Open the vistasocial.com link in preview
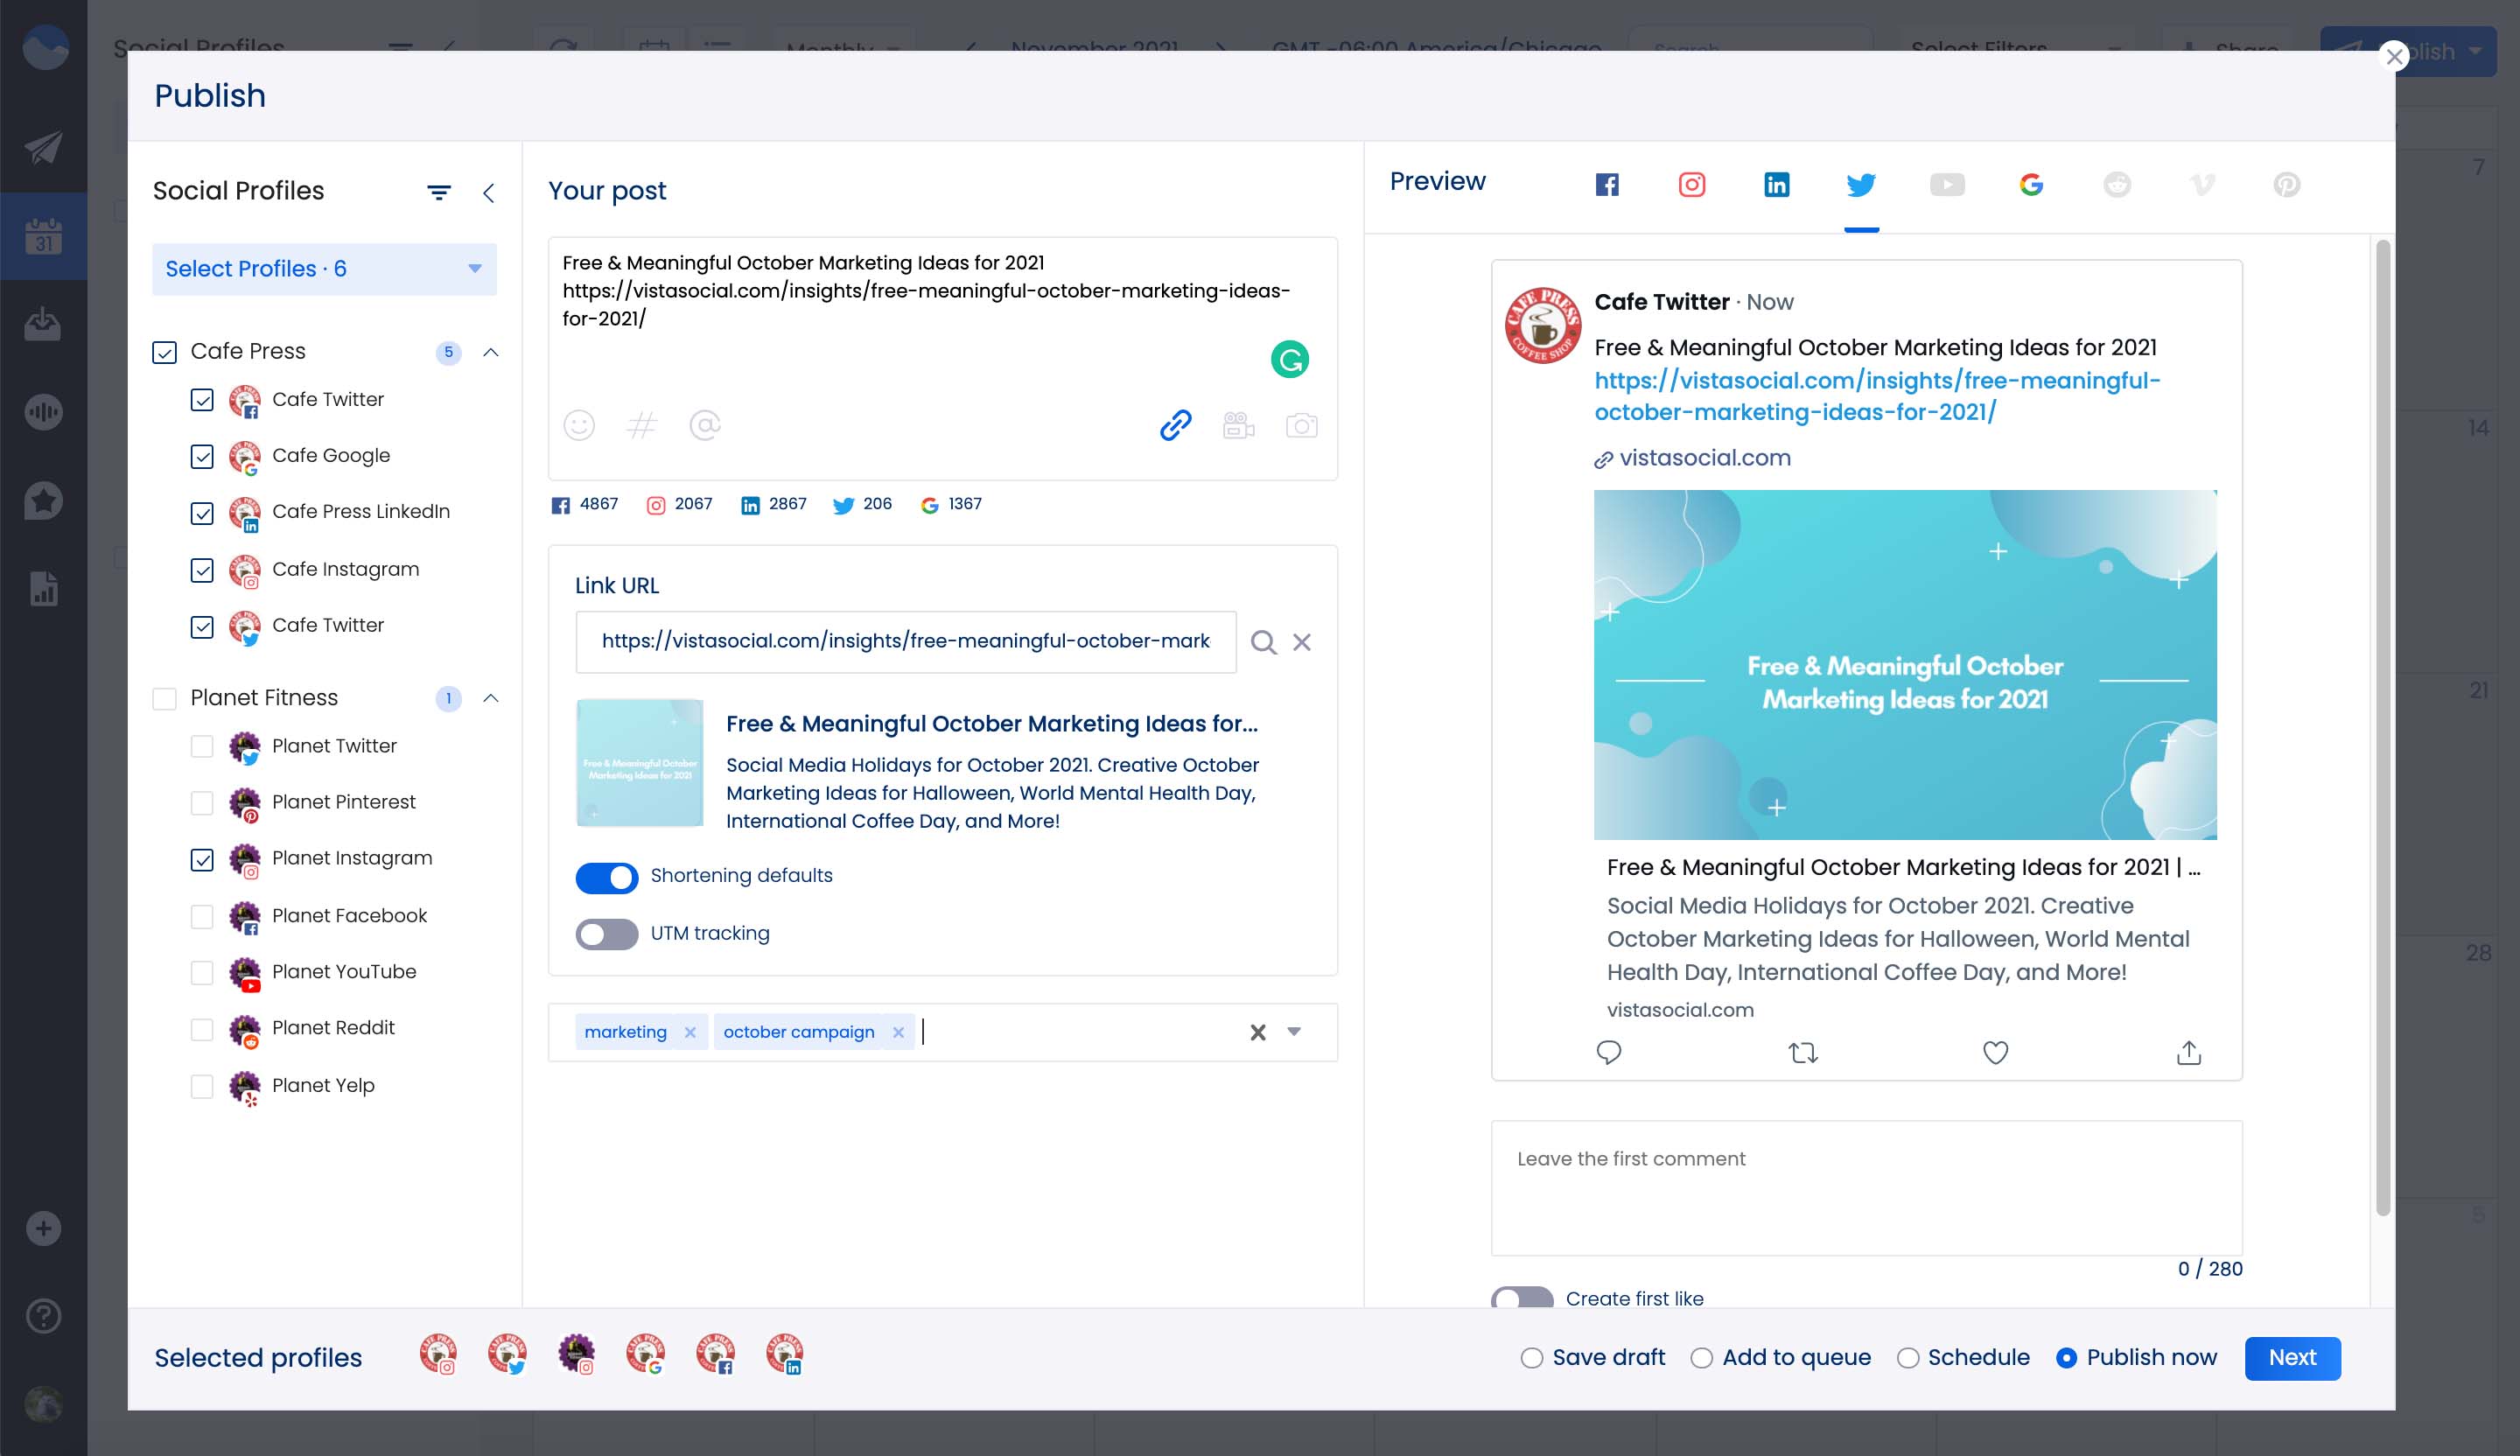Screen dimensions: 2520x1456 (x=1704, y=458)
